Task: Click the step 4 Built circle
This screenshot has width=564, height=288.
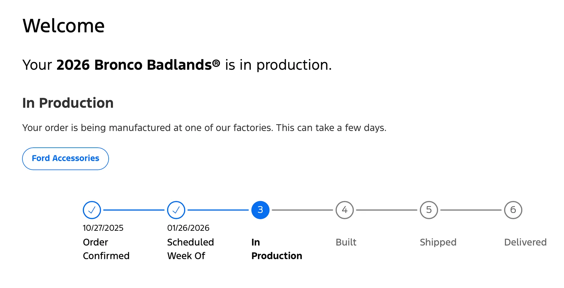Action: (345, 210)
